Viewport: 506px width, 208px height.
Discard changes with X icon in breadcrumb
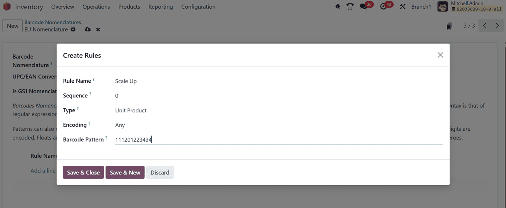(98, 29)
